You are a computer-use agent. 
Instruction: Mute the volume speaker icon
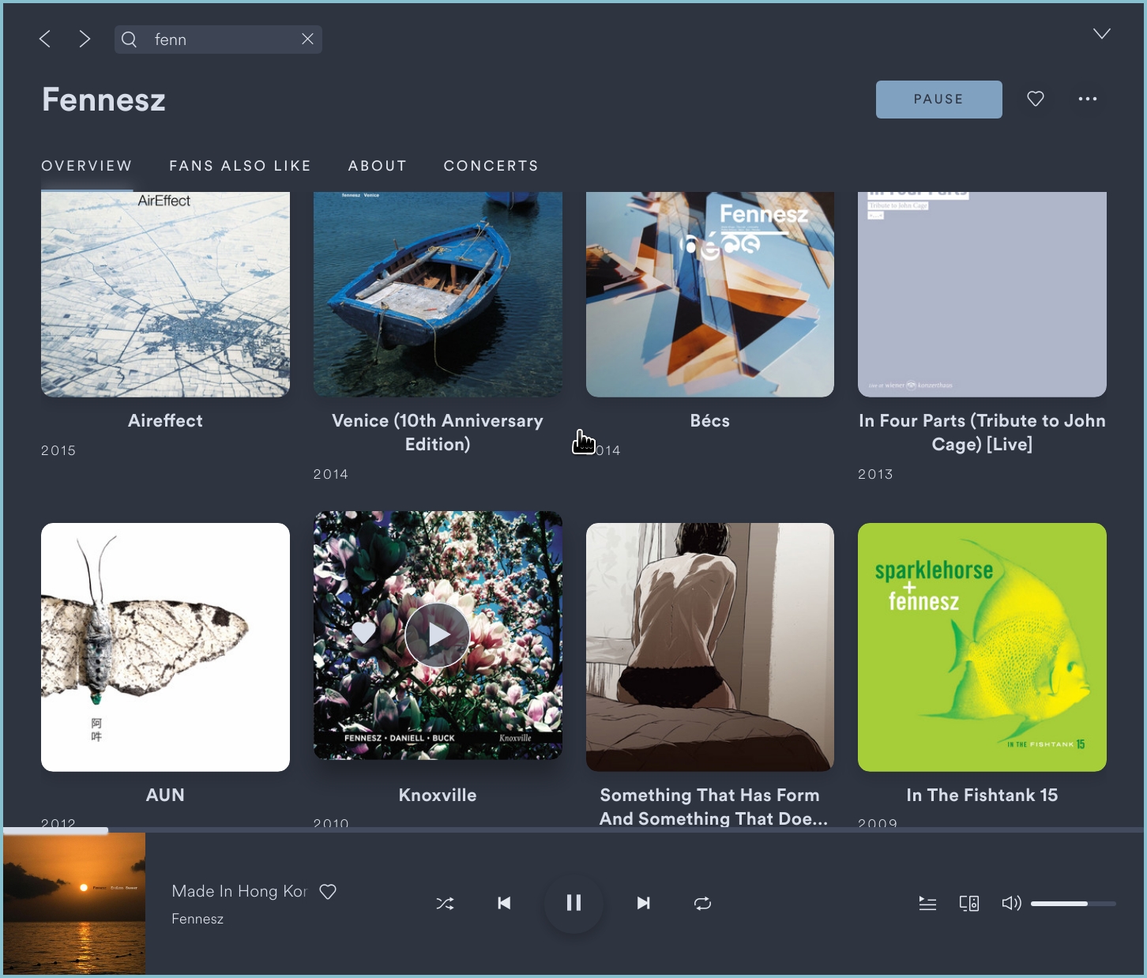click(1010, 903)
